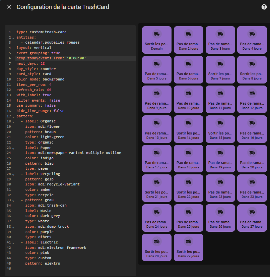Collapse the entities block at line 2
The height and width of the screenshot is (277, 270).
tap(13, 38)
